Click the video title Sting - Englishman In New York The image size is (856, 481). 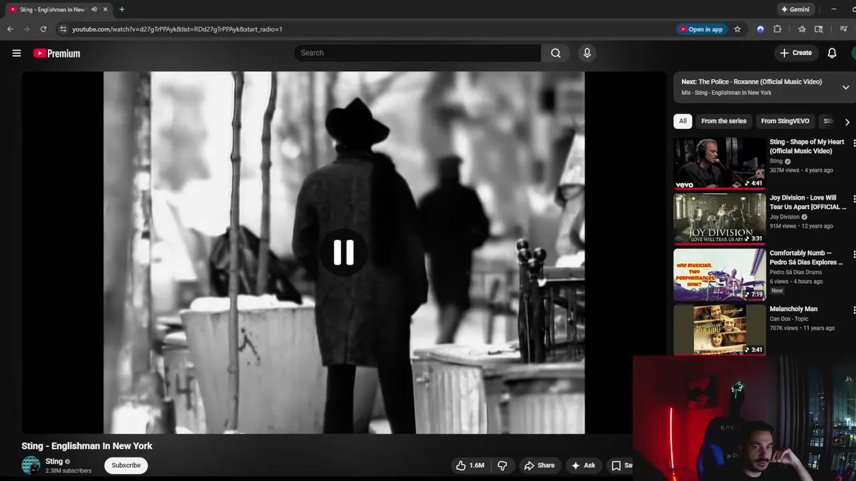87,446
